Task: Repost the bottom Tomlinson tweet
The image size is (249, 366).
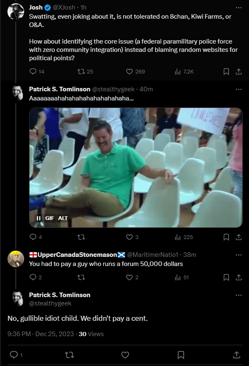Action: 69,355
